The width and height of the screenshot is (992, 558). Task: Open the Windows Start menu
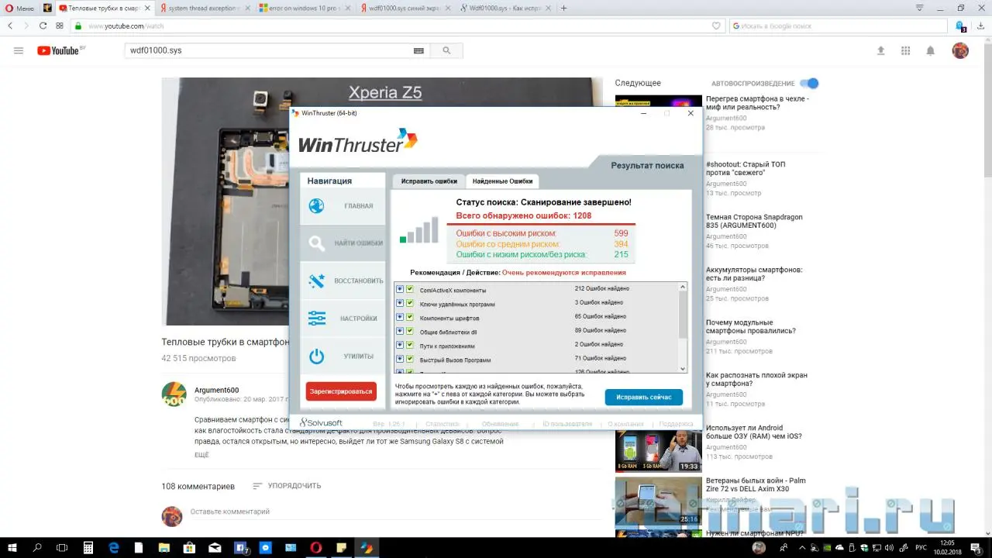click(12, 547)
